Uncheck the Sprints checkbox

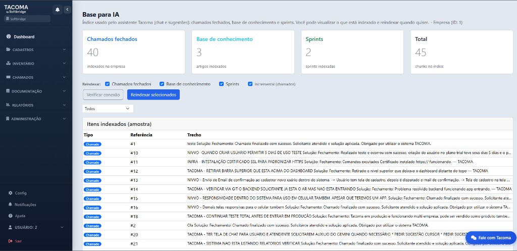tap(221, 84)
